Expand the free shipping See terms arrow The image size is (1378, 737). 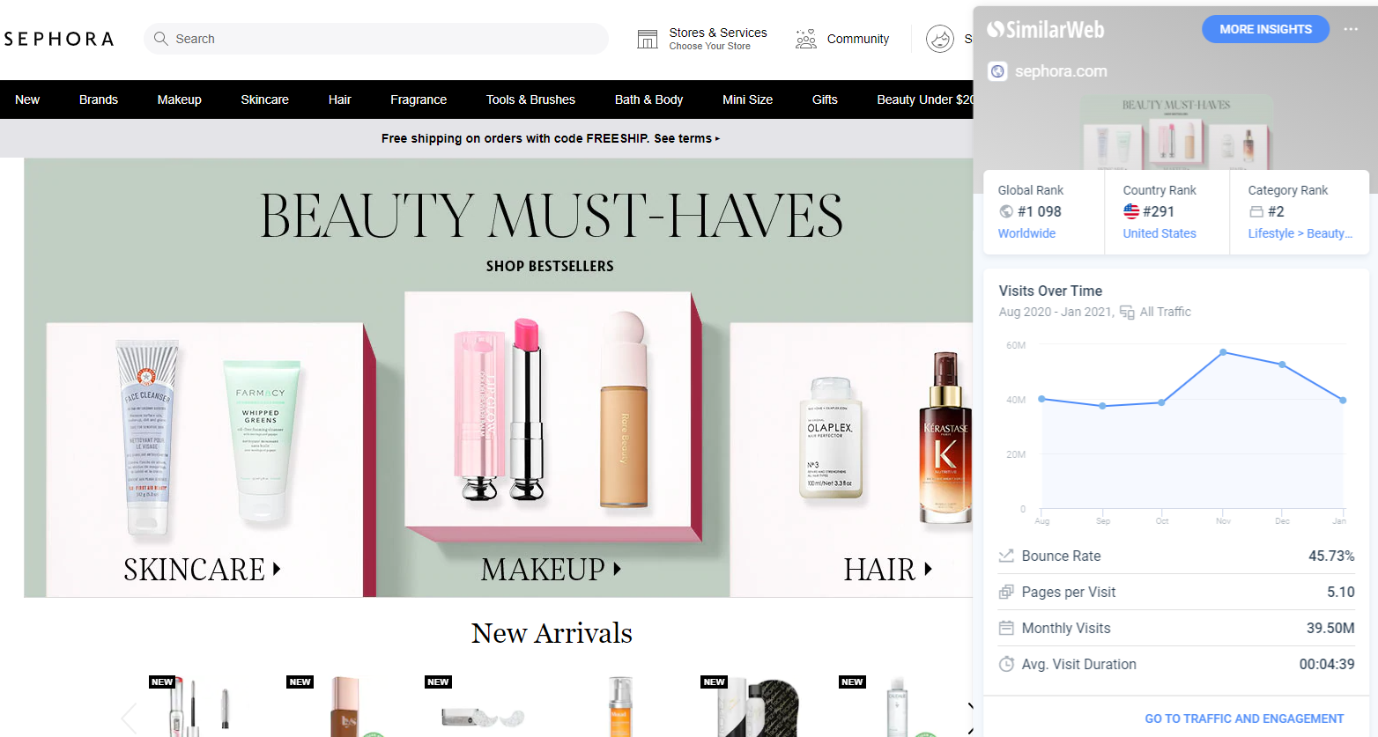(717, 139)
